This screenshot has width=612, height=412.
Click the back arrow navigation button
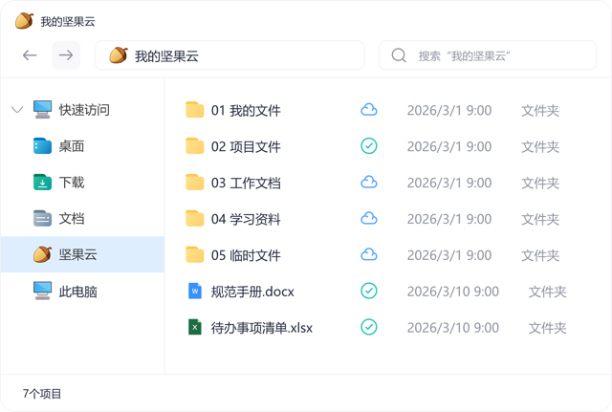[30, 55]
